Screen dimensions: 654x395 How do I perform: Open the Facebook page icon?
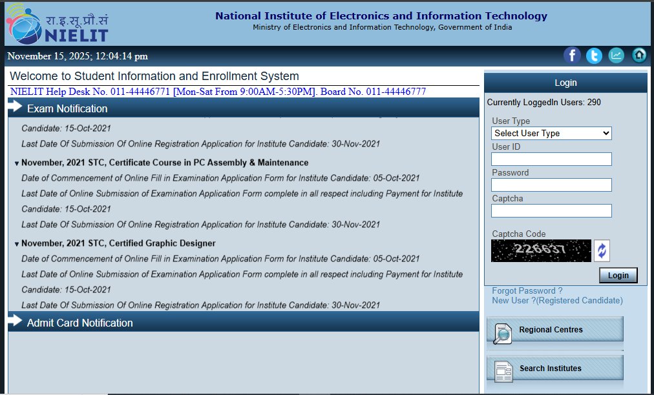tap(572, 56)
